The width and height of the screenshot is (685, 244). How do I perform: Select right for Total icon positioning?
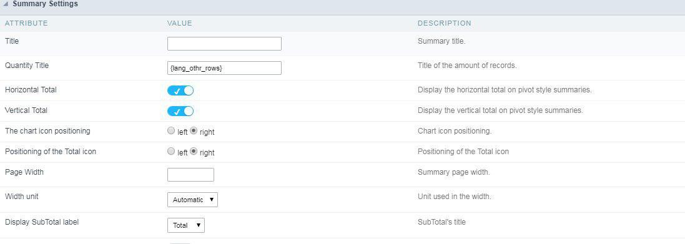194,152
